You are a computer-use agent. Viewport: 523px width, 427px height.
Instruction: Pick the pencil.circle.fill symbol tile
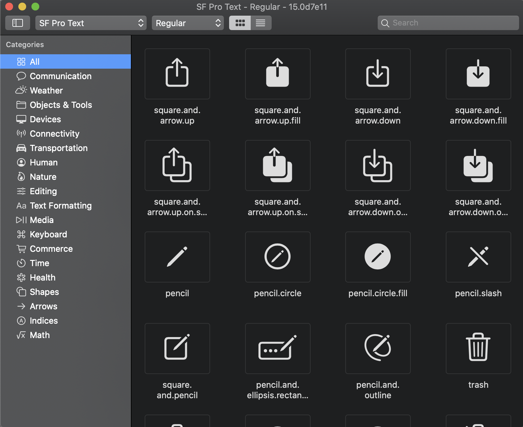coord(378,257)
